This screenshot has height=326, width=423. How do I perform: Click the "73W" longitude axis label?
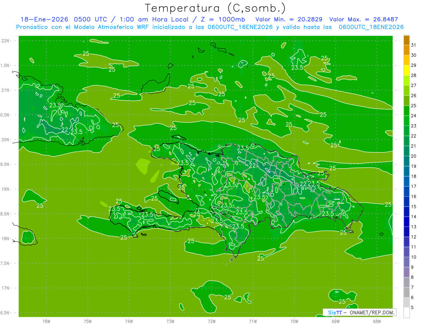pyautogui.click(x=170, y=321)
